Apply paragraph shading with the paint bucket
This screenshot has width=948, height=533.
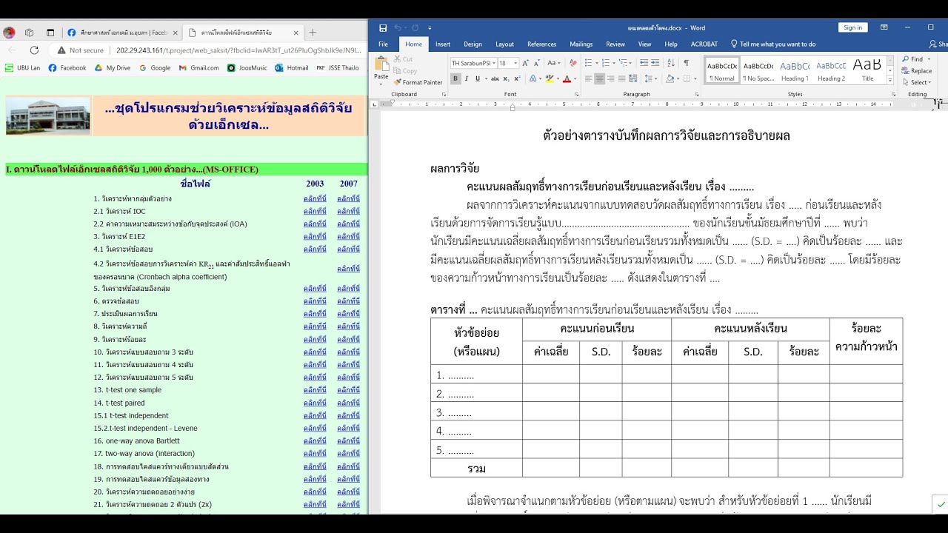click(671, 78)
